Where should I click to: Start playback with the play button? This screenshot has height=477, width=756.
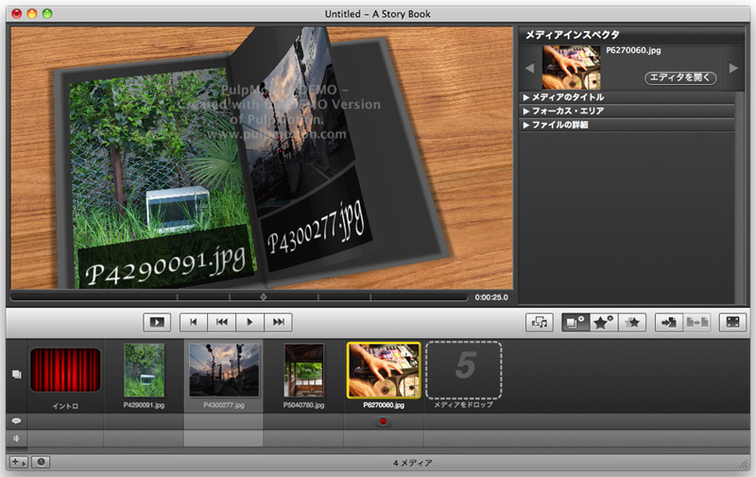pyautogui.click(x=249, y=322)
